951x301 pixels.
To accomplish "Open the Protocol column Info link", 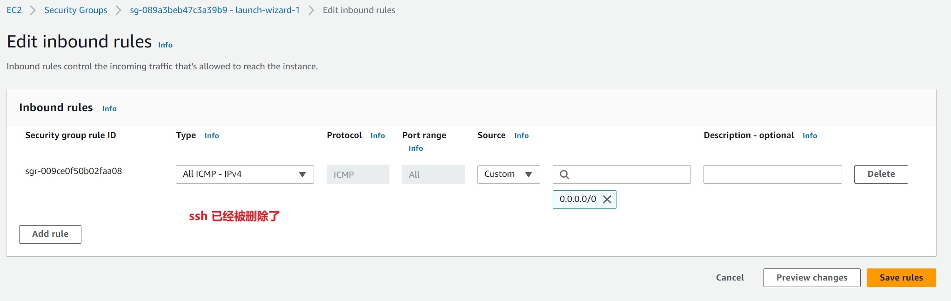I will pos(377,136).
